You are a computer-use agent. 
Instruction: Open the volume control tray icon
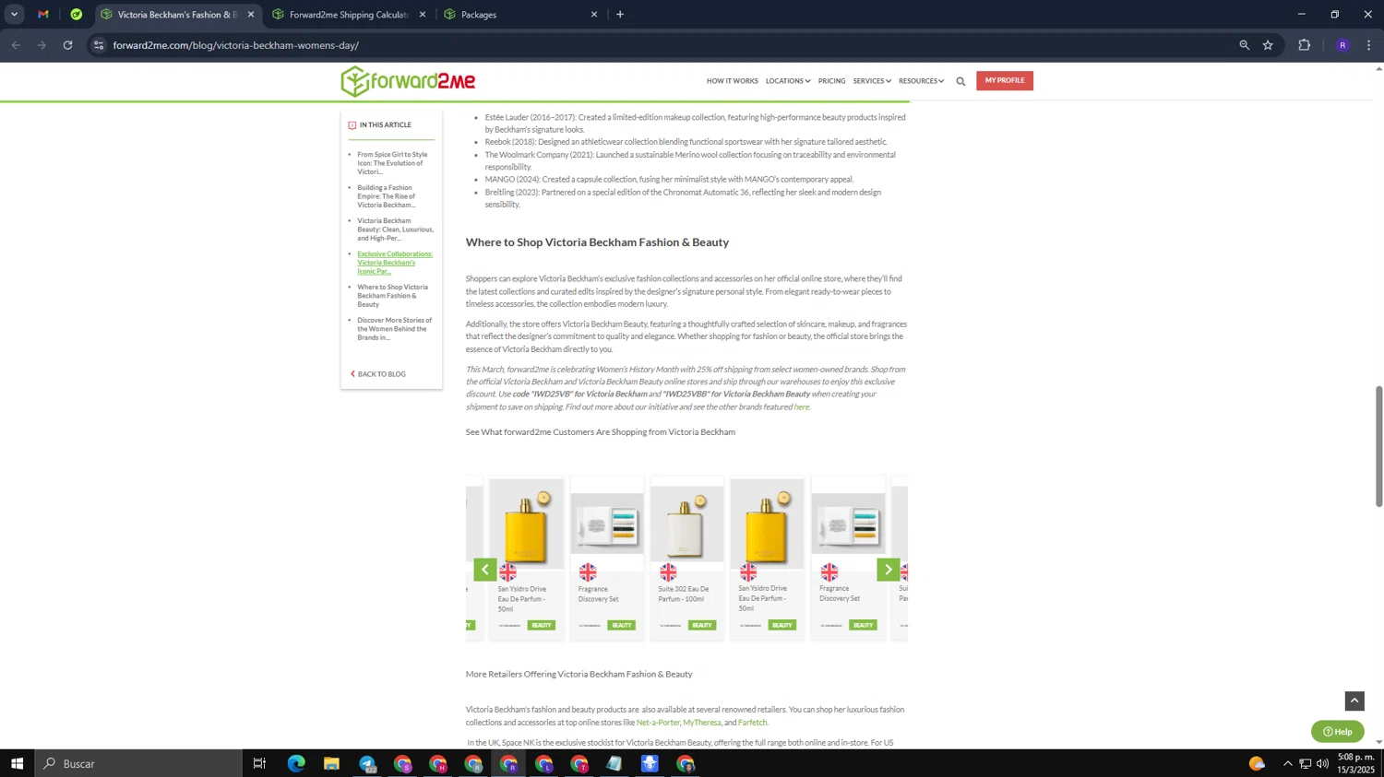pyautogui.click(x=1322, y=763)
